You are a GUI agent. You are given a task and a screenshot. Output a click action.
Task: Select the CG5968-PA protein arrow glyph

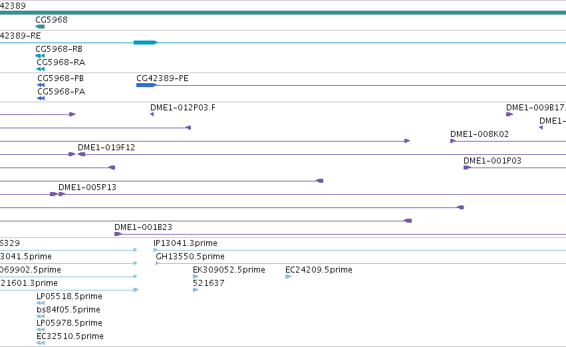point(41,98)
